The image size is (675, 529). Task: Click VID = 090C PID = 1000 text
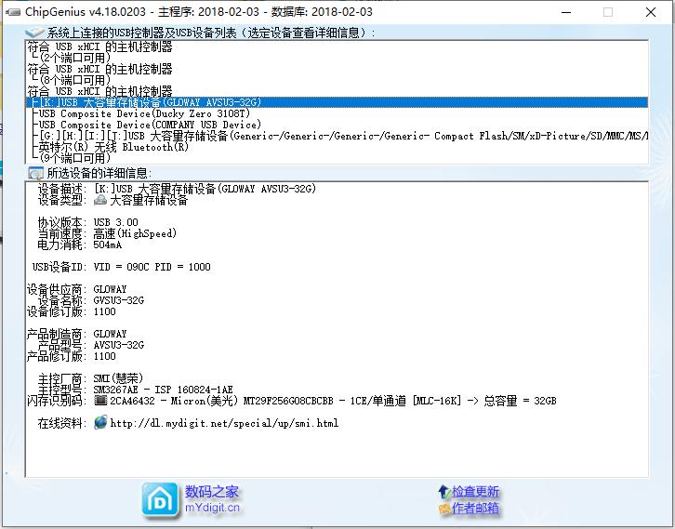[152, 267]
